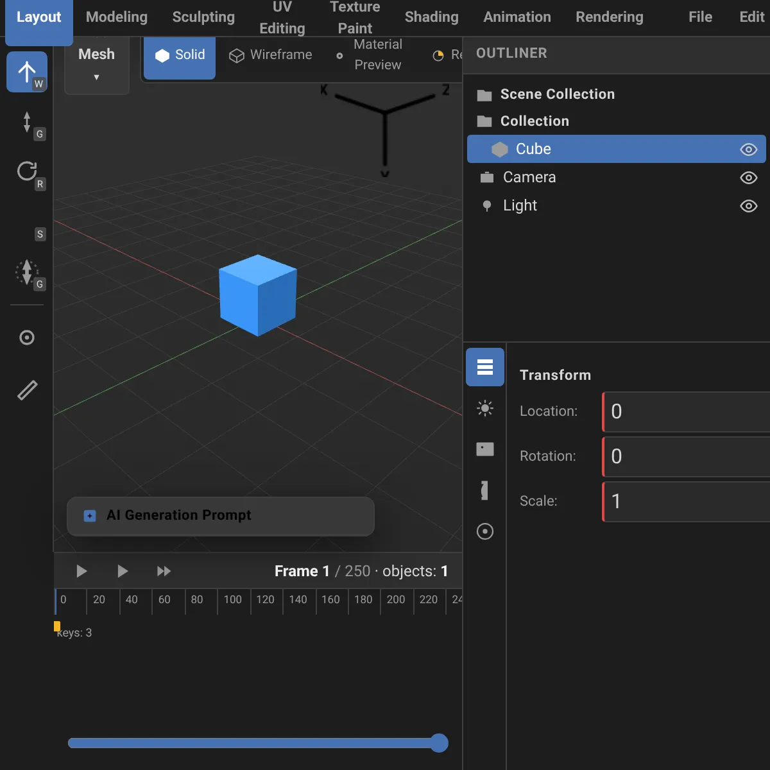
Task: Select the Measure ruler tool
Action: coord(27,390)
